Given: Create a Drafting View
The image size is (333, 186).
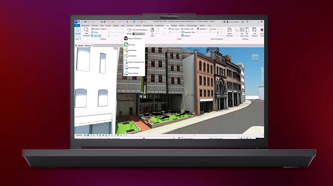Looking at the screenshot, I should click(x=187, y=29).
